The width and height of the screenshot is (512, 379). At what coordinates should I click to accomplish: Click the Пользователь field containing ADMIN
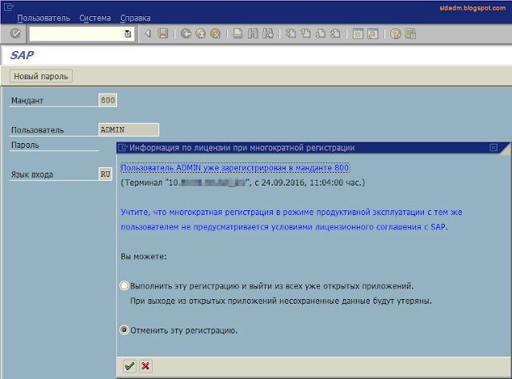129,130
